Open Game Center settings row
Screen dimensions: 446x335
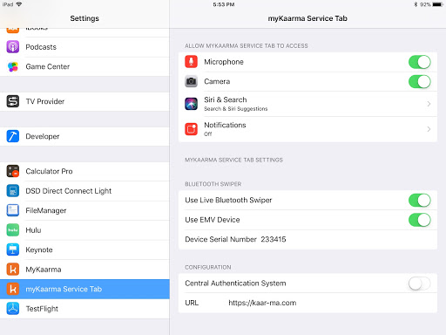pyautogui.click(x=84, y=66)
